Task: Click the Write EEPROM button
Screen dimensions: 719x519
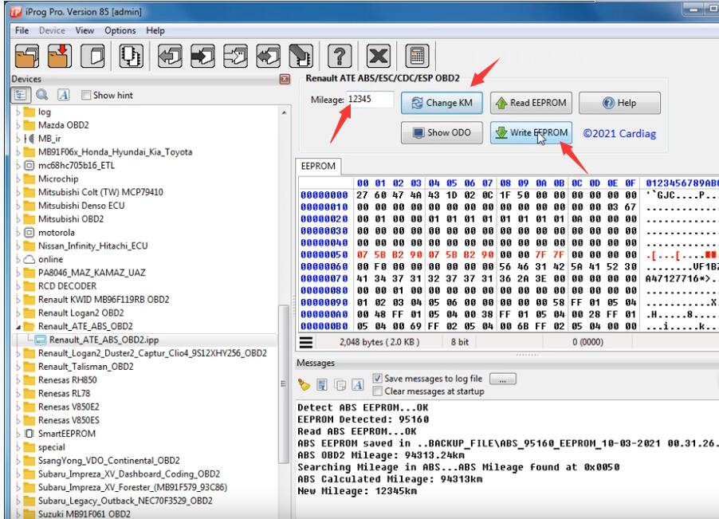Action: point(531,132)
